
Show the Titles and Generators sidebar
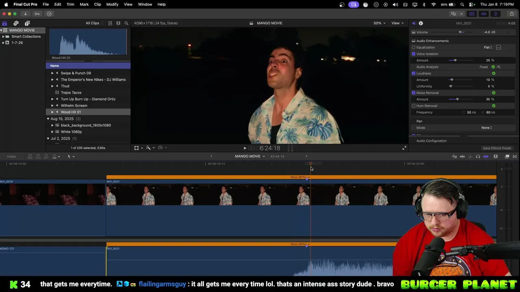(27, 23)
